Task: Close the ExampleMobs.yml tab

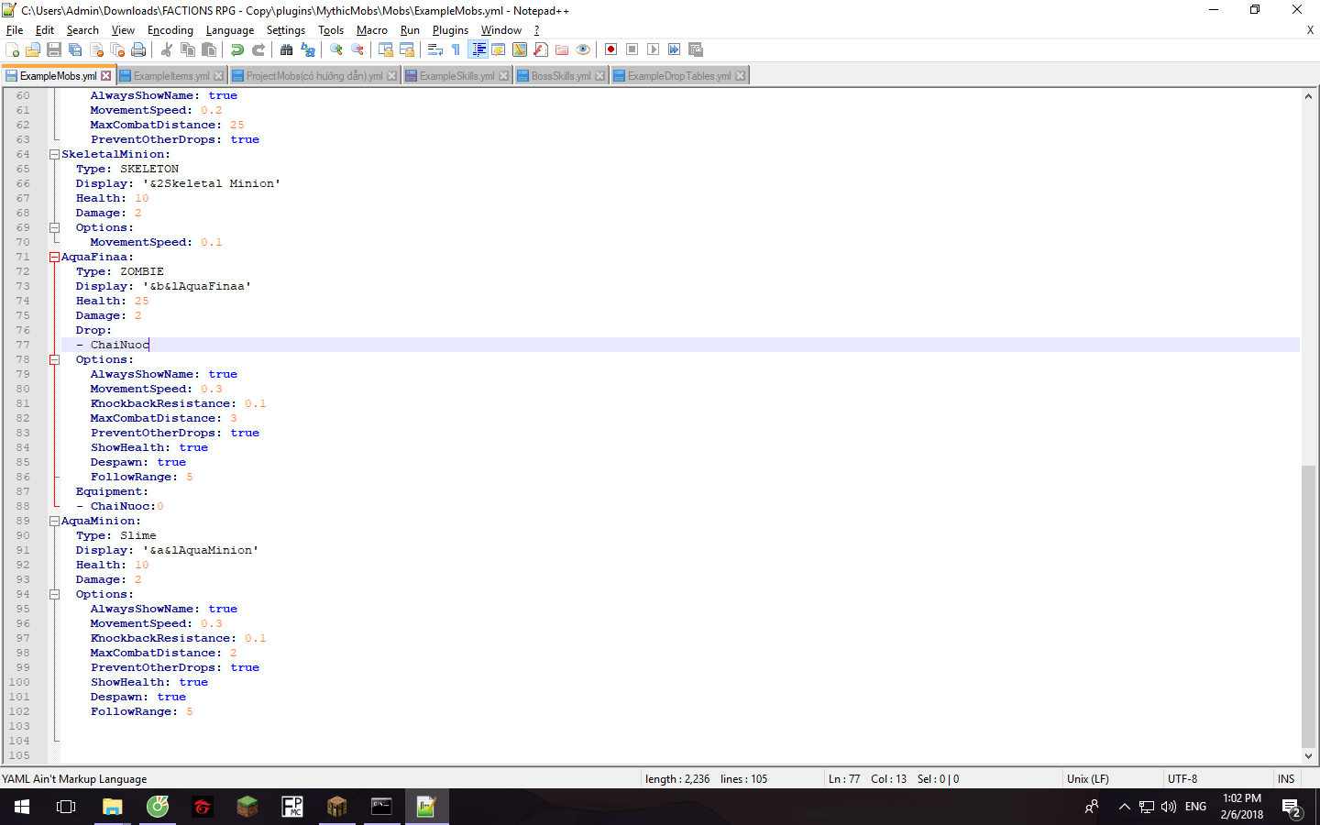Action: 106,76
